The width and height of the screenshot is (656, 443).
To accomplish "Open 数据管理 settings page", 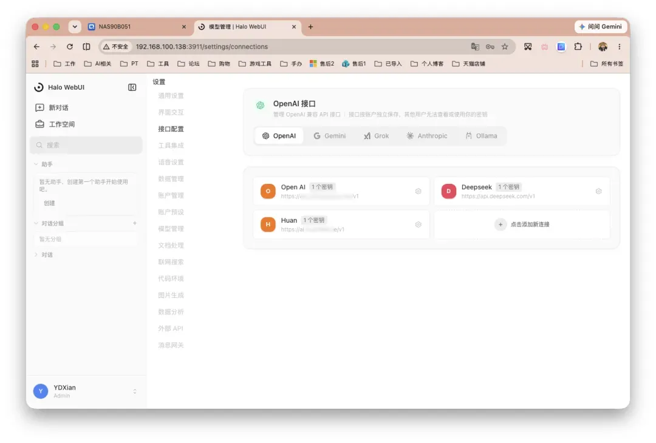I will pyautogui.click(x=171, y=179).
